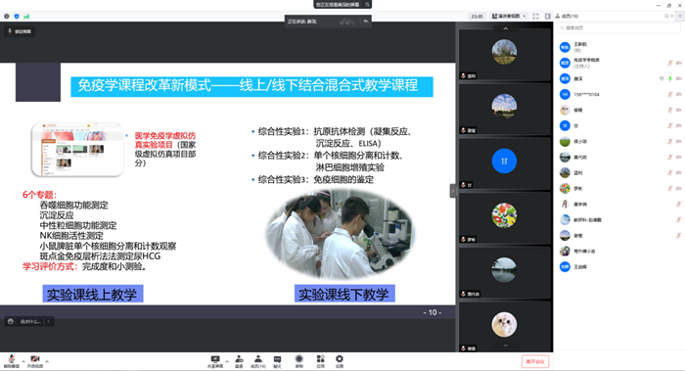Expand microphone audio options arrow
This screenshot has width=685, height=371.
click(x=23, y=361)
